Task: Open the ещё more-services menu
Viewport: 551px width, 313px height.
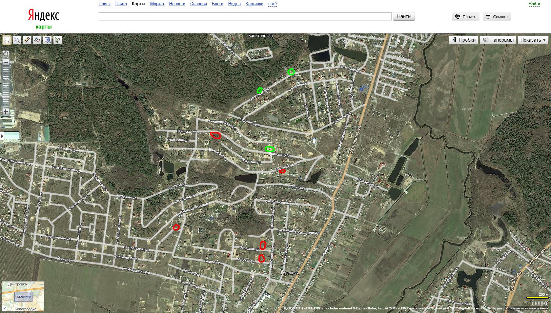Action: pyautogui.click(x=273, y=4)
